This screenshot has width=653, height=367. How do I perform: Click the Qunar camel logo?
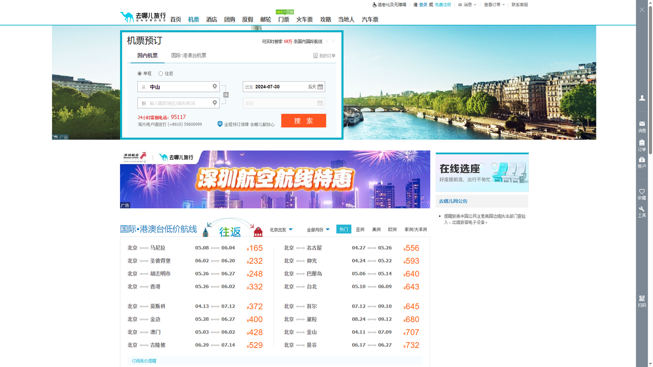143,17
